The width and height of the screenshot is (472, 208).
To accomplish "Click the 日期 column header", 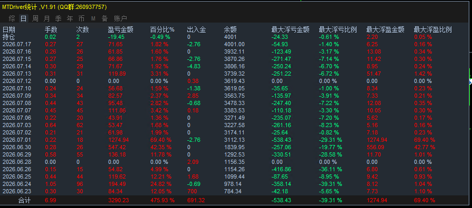I will (x=9, y=29).
